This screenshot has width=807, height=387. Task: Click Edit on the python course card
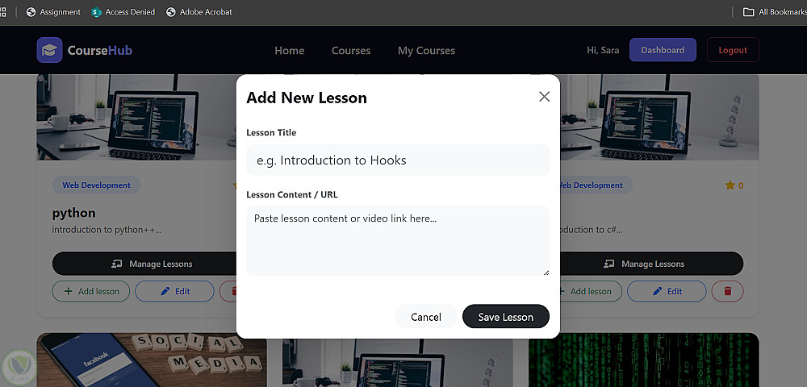[x=174, y=291]
